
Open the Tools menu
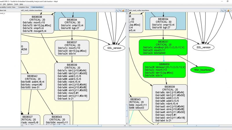click(17, 4)
